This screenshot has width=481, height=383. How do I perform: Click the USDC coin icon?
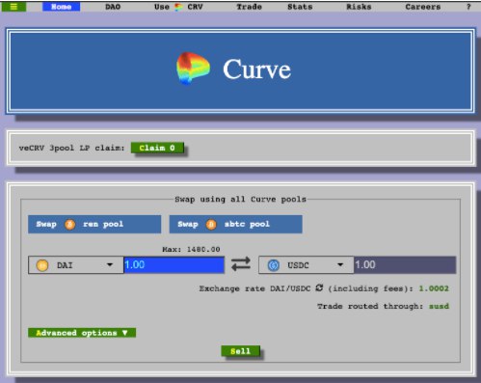pyautogui.click(x=274, y=265)
